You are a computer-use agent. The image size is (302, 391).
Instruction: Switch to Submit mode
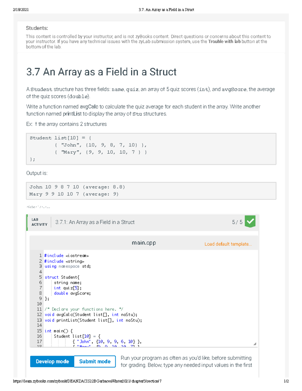coord(94,361)
